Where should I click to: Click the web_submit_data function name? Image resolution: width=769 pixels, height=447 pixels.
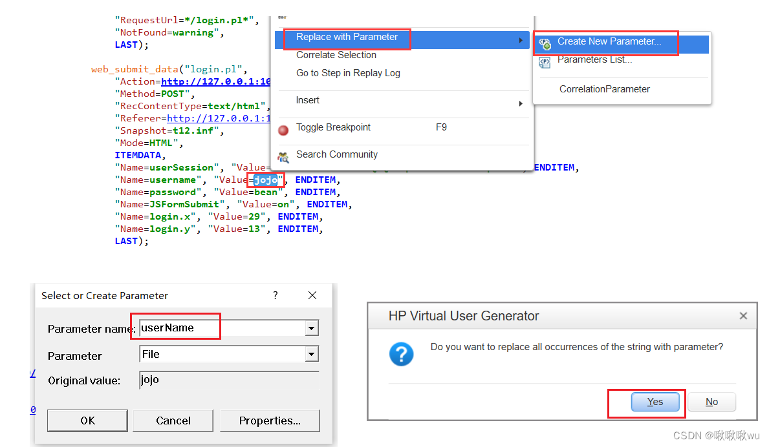point(135,70)
